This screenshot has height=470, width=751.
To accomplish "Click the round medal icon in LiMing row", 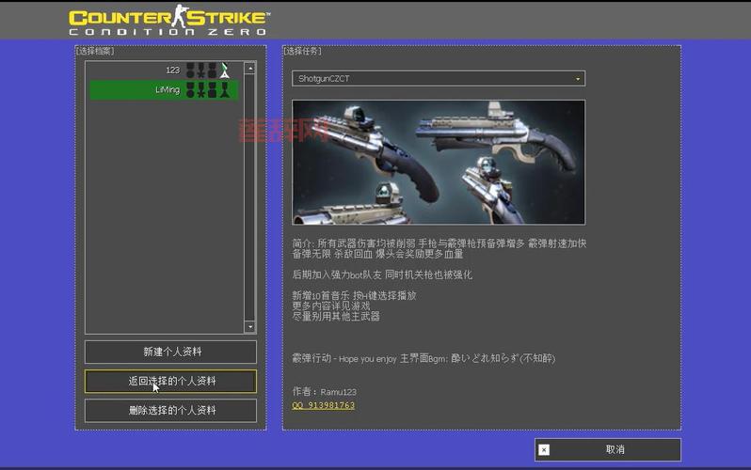I will pos(190,89).
